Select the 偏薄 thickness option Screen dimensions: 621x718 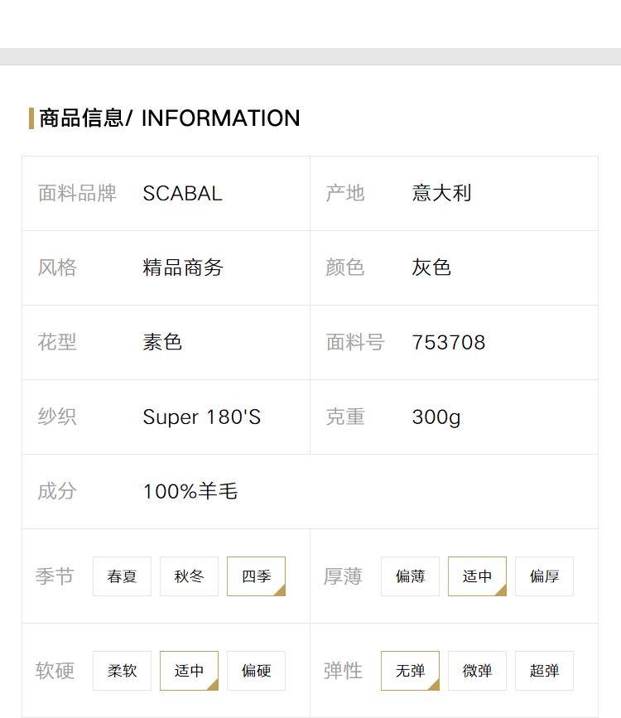(x=410, y=576)
